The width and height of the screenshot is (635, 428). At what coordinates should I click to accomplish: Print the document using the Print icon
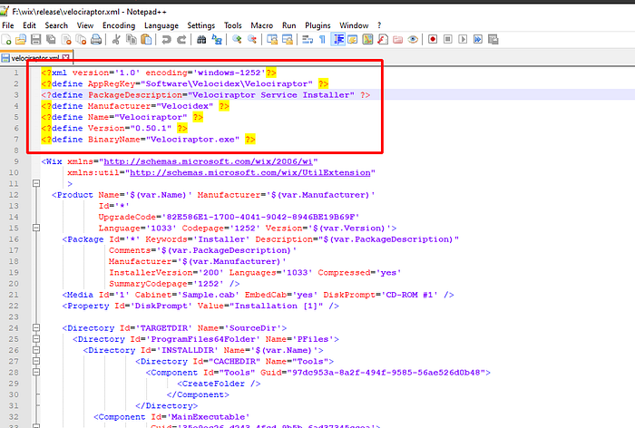pyautogui.click(x=96, y=40)
